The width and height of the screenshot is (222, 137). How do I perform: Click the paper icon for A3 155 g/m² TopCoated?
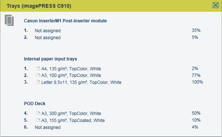pyautogui.click(x=38, y=120)
